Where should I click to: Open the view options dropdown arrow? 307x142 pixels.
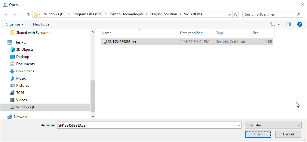(x=279, y=24)
